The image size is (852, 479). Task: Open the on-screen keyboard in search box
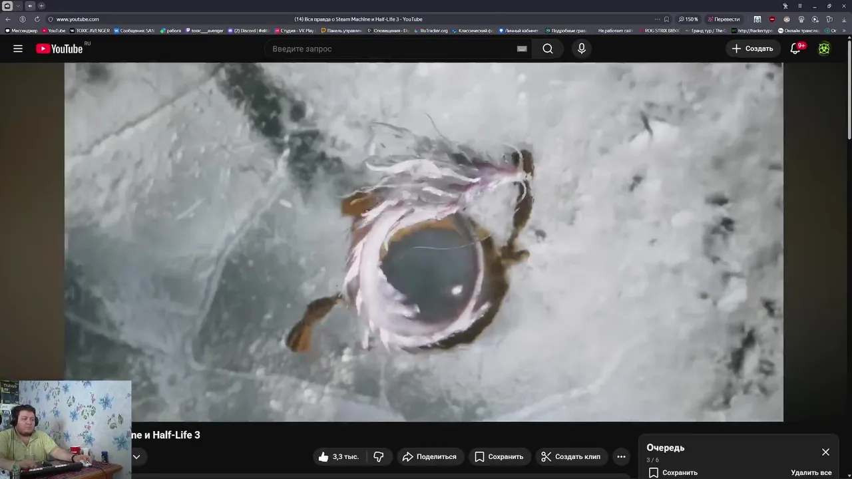coord(522,49)
